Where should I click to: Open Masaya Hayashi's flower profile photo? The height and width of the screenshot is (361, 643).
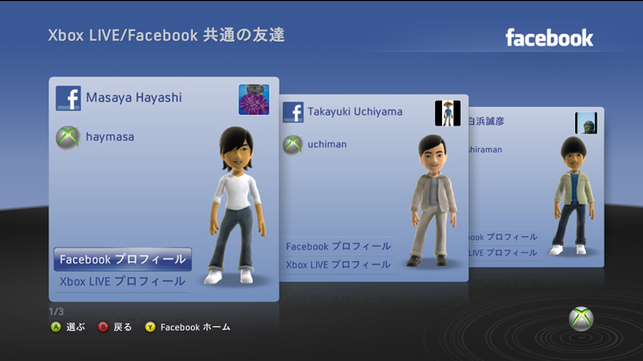point(254,100)
